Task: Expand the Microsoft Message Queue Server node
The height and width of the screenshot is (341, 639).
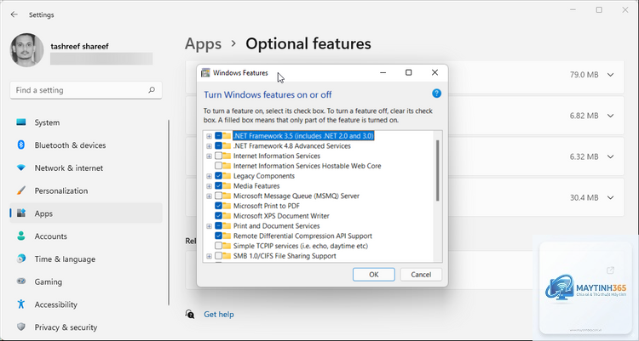Action: point(209,196)
